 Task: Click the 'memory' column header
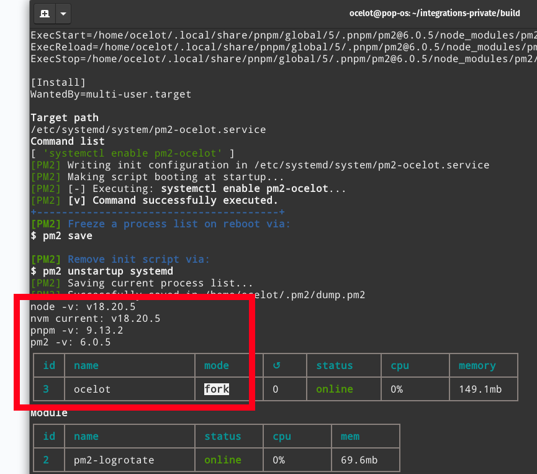click(x=477, y=366)
